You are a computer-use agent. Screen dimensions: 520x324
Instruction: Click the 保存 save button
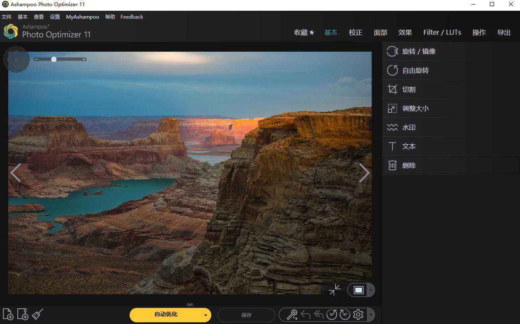[246, 315]
